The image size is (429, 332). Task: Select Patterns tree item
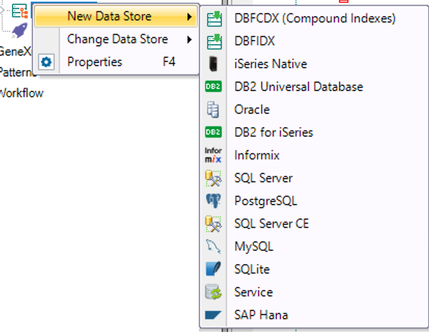pos(17,73)
